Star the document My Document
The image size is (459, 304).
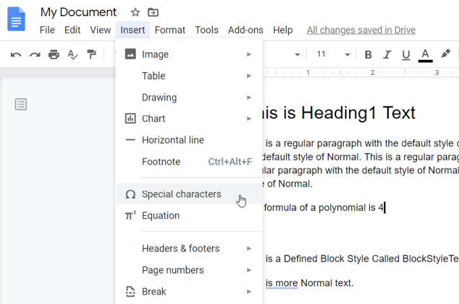[x=135, y=12]
